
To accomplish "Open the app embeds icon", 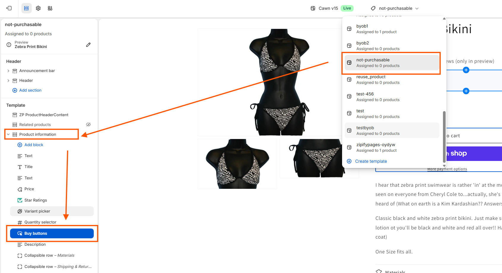I will [x=50, y=8].
